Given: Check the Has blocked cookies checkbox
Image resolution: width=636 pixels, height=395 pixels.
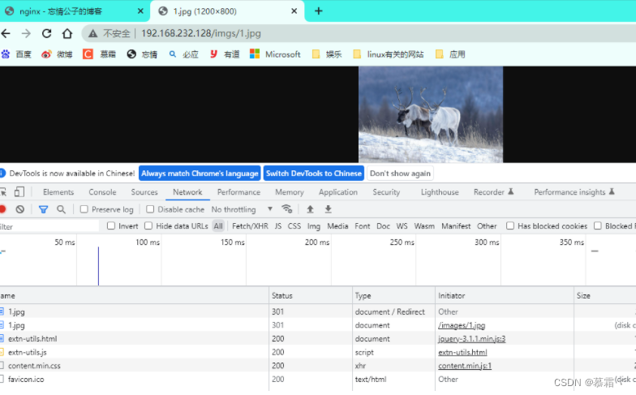Looking at the screenshot, I should click(510, 225).
